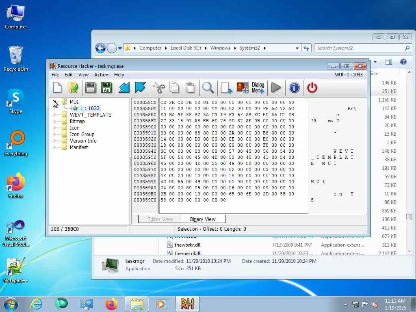416x312 pixels.
Task: Click the Compile script play icon
Action: tap(276, 88)
